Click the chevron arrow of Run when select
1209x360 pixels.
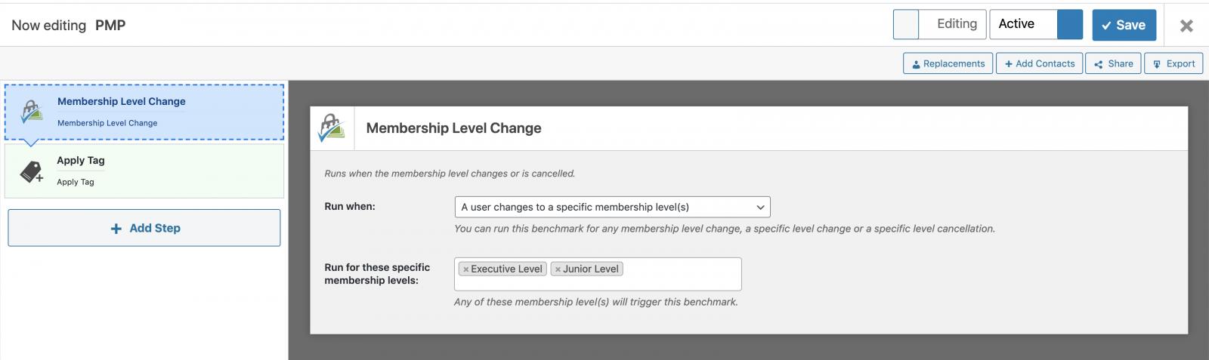[x=760, y=207]
